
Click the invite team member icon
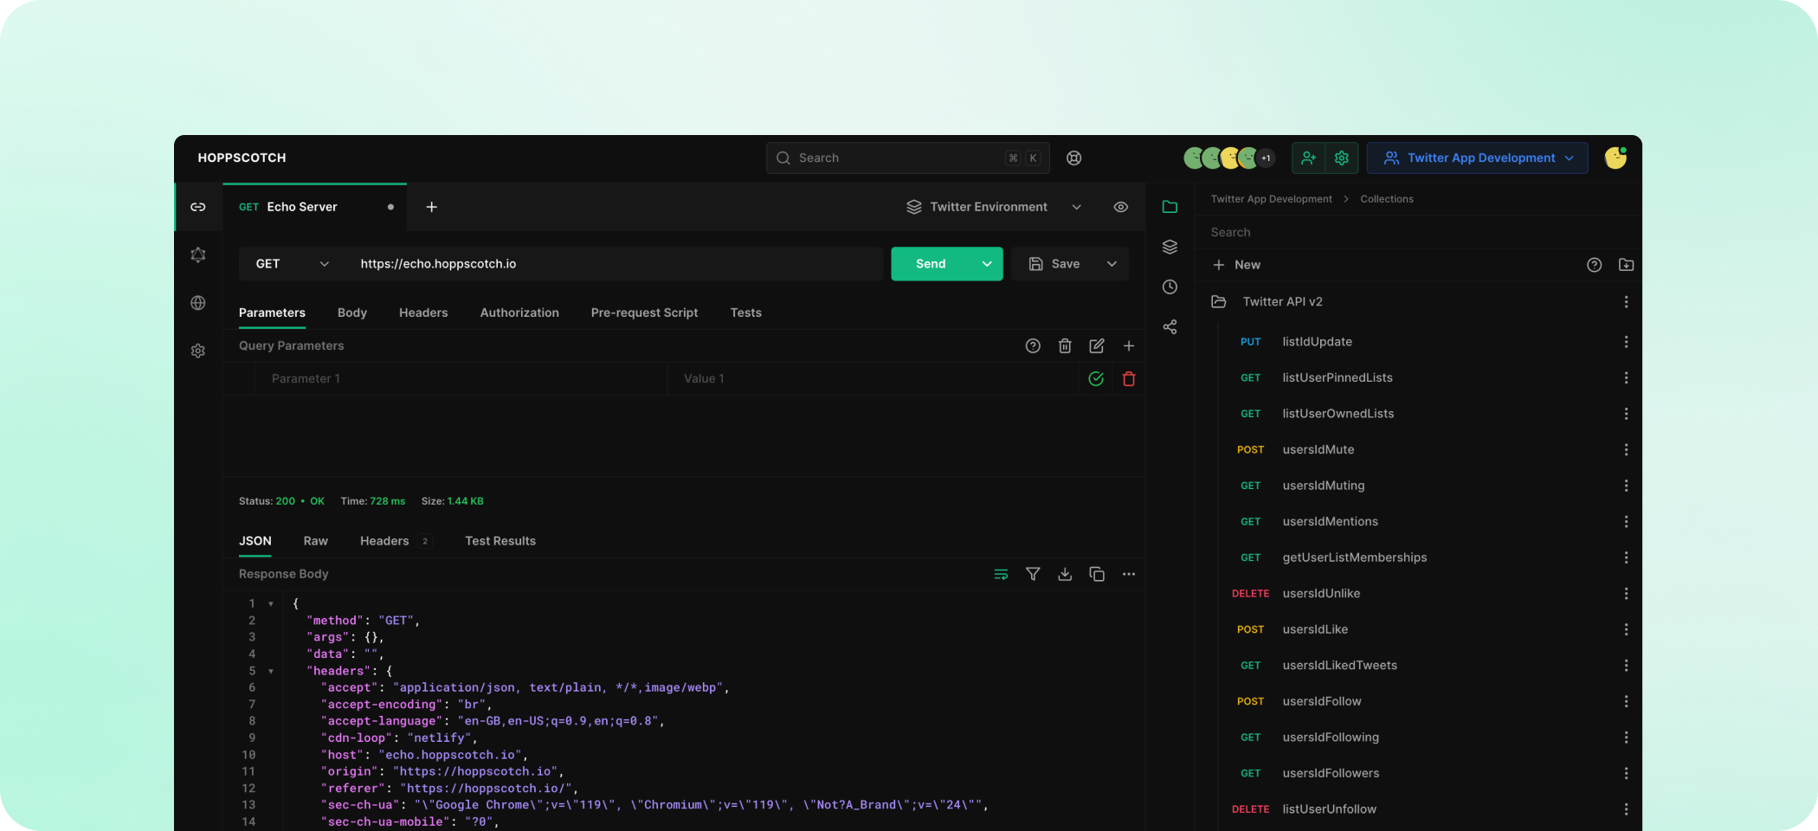click(1308, 158)
